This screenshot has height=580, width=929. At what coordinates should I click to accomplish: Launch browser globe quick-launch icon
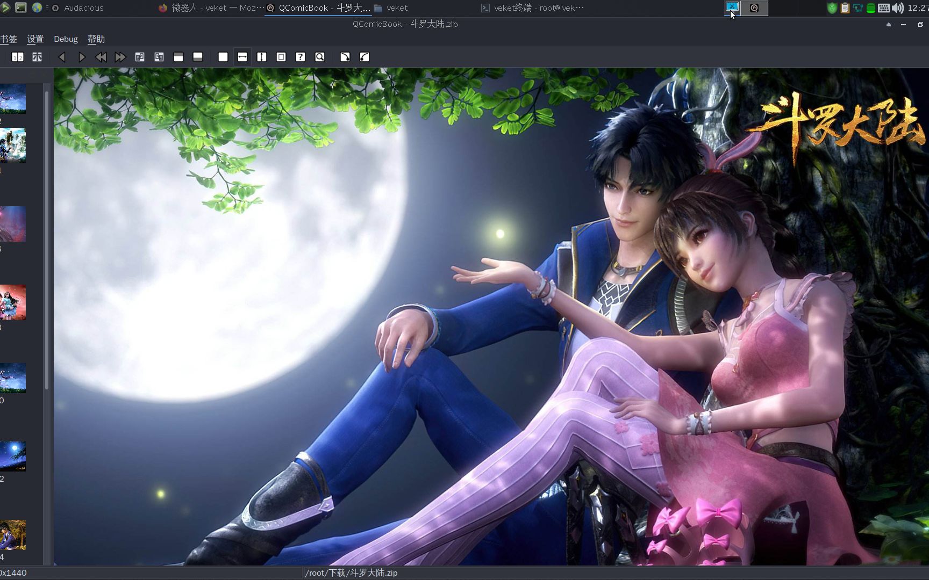[x=37, y=8]
